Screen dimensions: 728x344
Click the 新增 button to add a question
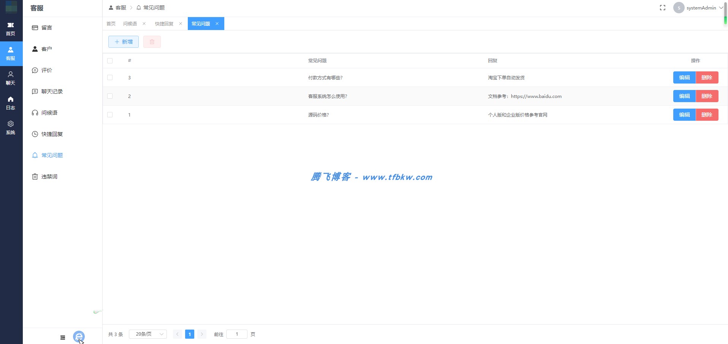click(x=123, y=42)
